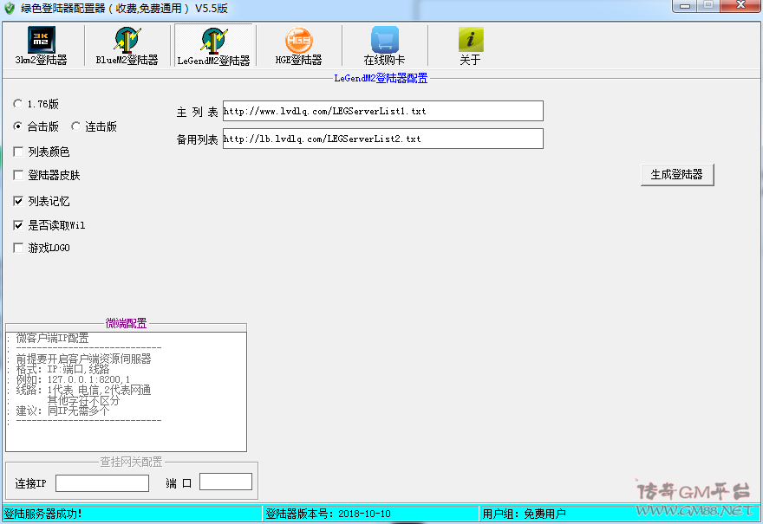This screenshot has height=524, width=763.
Task: Tick the 游戏LOGO checkbox
Action: (18, 249)
